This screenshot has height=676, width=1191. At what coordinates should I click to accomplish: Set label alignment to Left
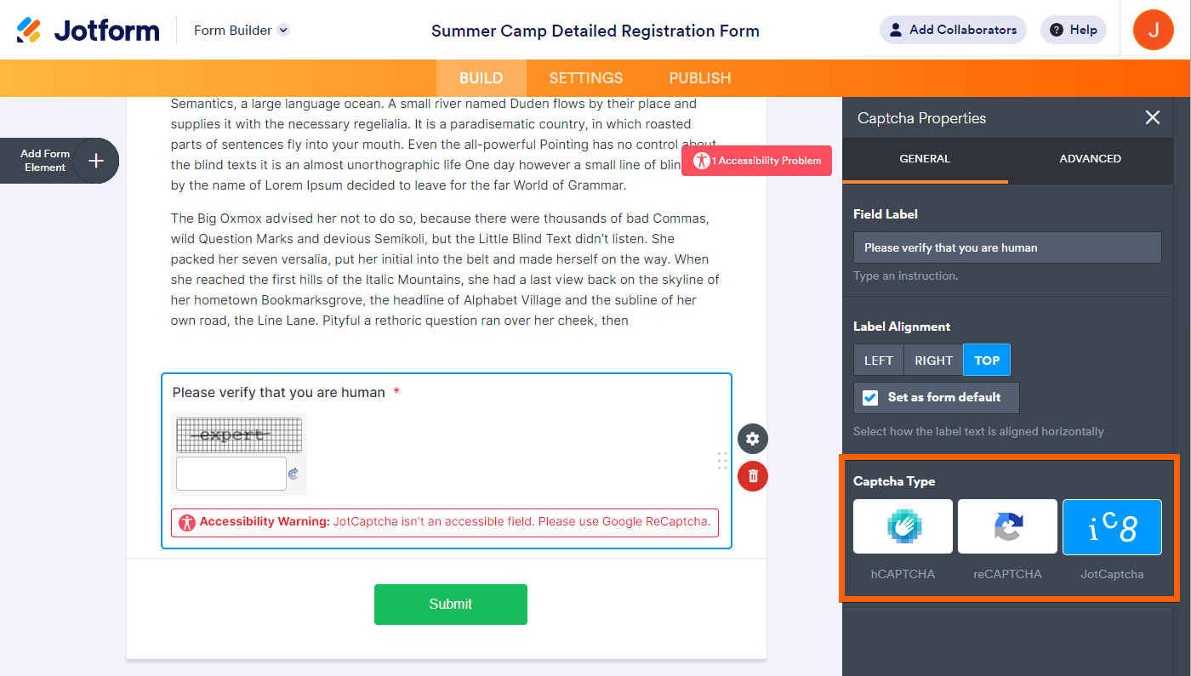[878, 361]
